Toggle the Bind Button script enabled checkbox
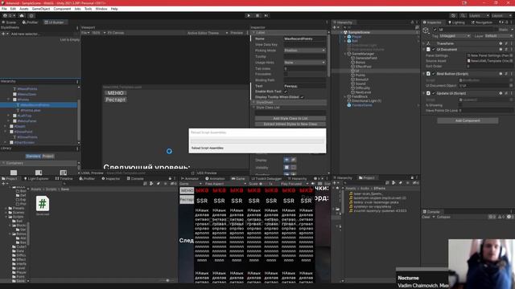Screen dimensions: 515x289 click(434, 74)
